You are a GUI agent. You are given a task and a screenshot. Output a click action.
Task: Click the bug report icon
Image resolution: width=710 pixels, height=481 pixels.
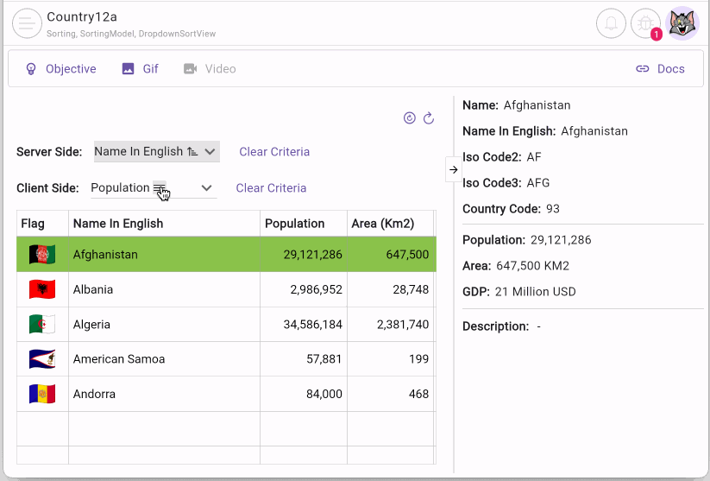645,23
